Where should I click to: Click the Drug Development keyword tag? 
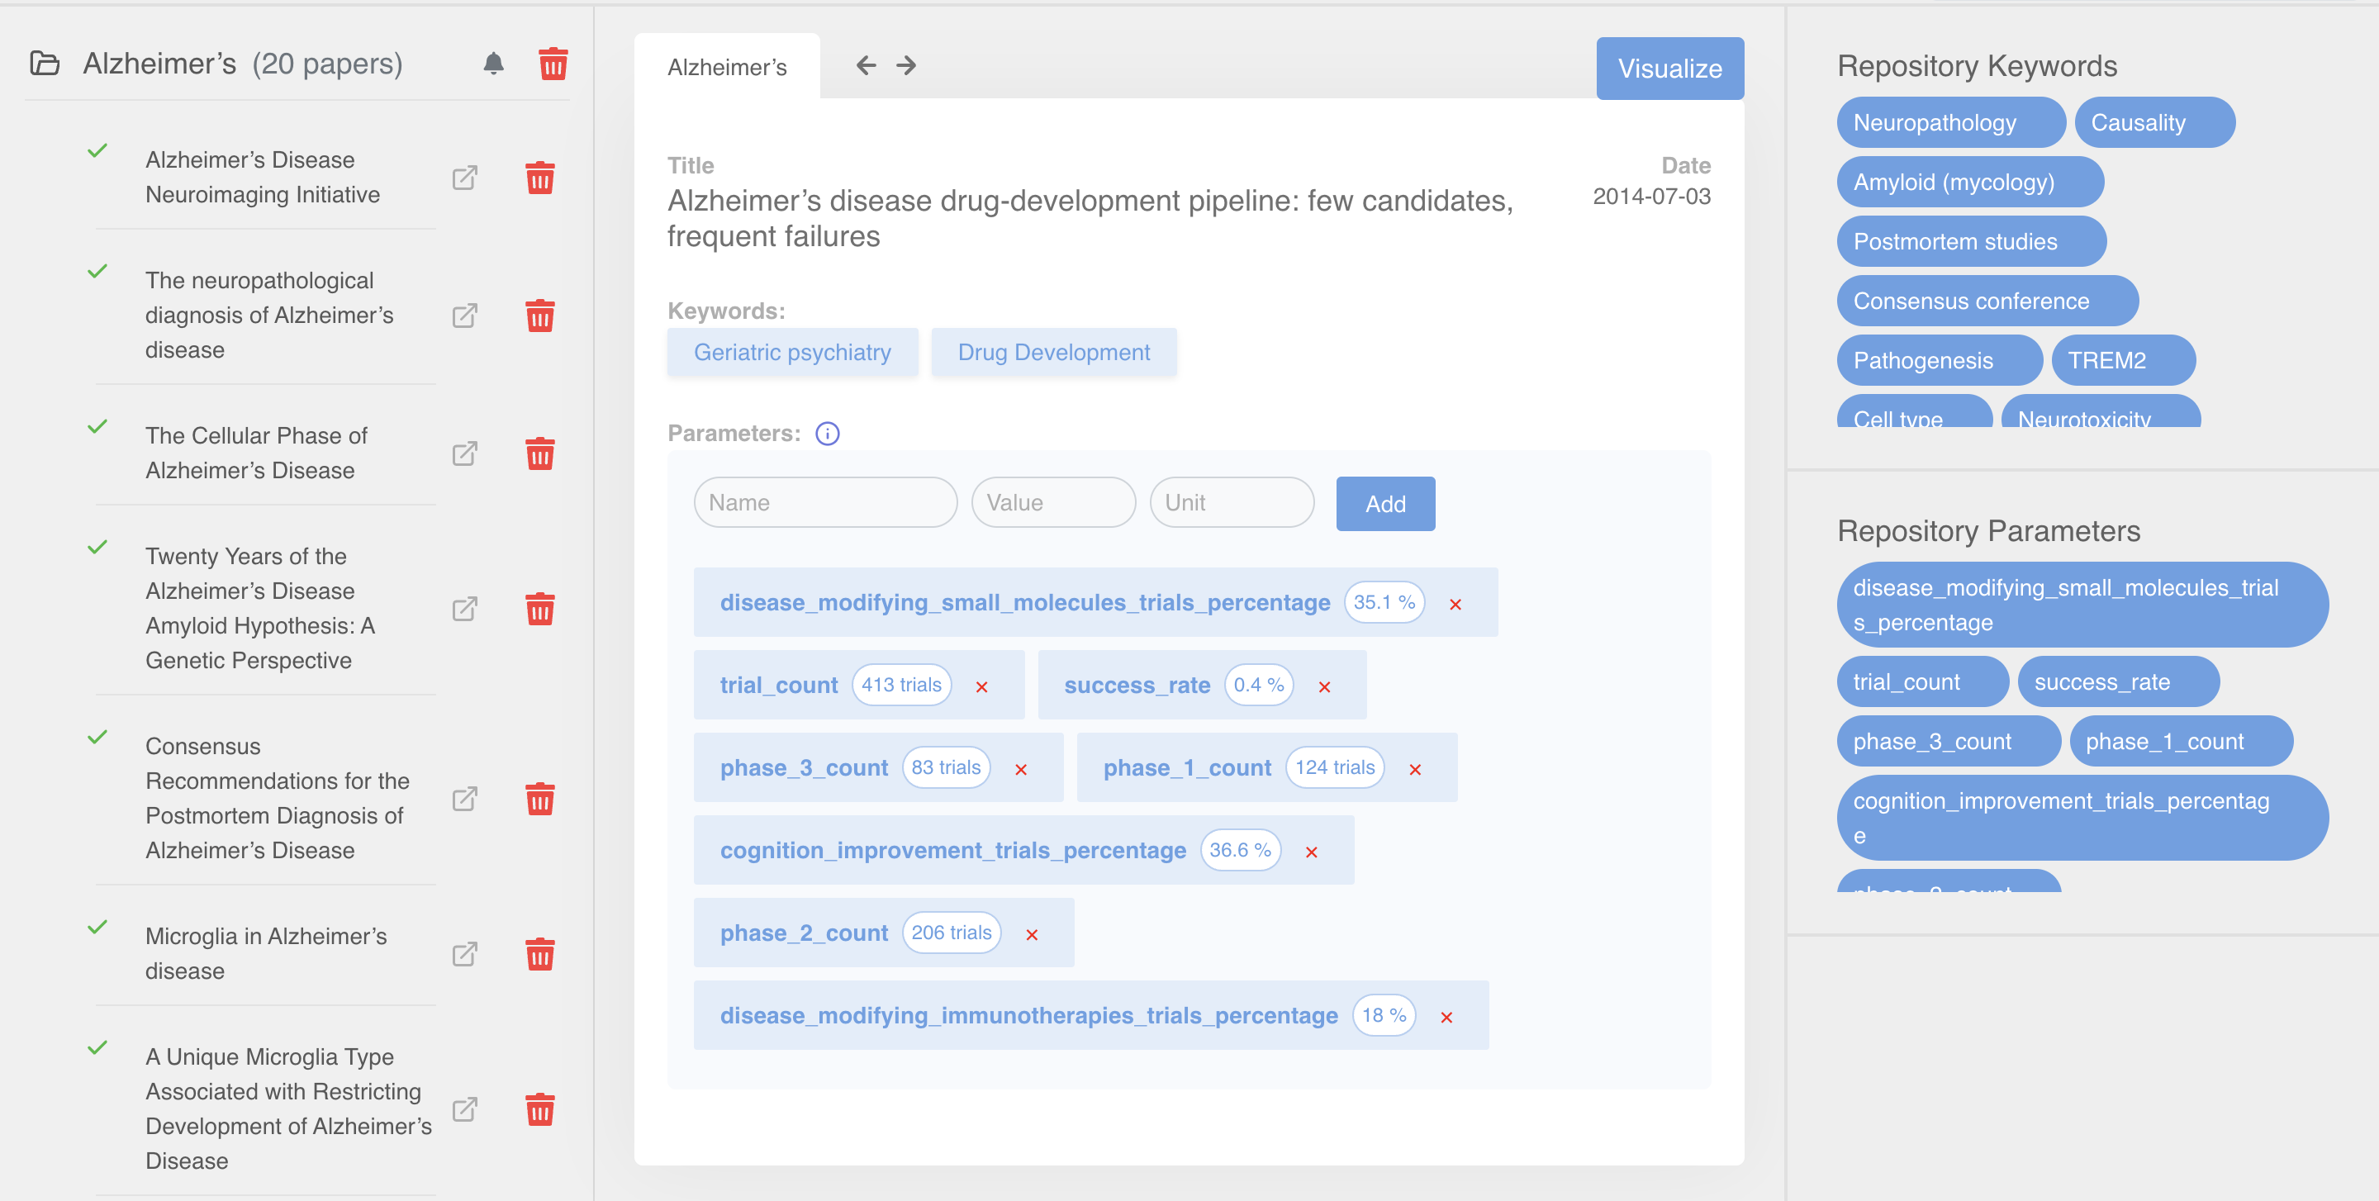point(1053,352)
